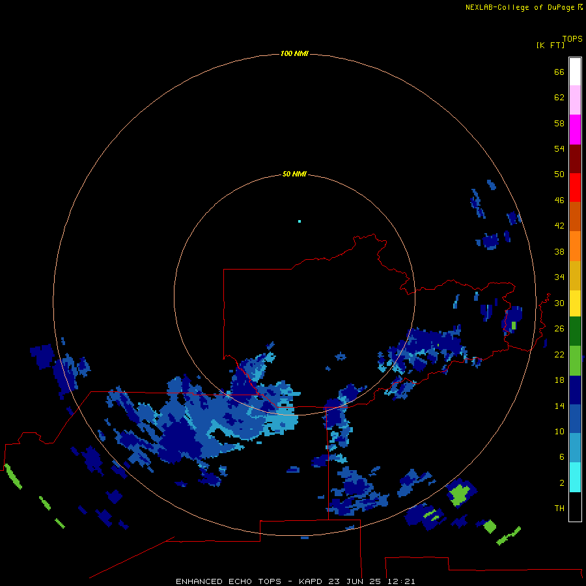Click the 54 legend value

pos(559,148)
